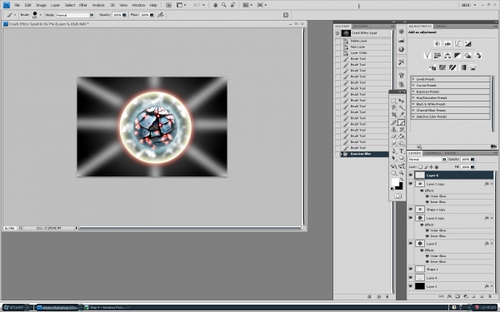This screenshot has width=500, height=312.
Task: Select the Rectangular Marquee tool
Action: pos(394,101)
